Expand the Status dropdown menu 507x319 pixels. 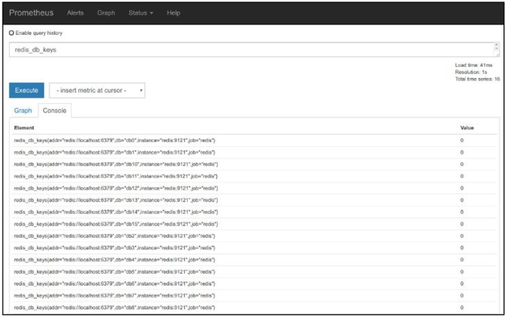pyautogui.click(x=141, y=13)
